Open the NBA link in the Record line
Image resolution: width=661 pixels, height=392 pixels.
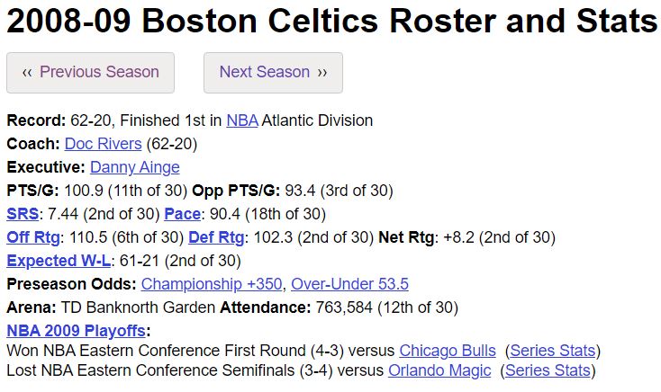242,120
